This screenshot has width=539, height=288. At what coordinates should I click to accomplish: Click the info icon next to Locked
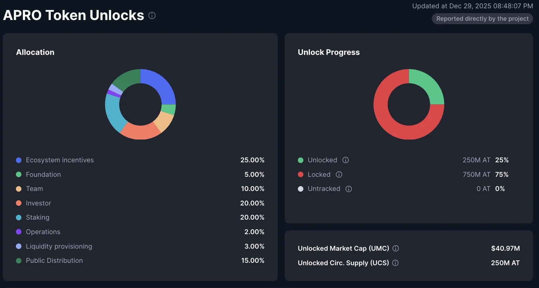[339, 174]
